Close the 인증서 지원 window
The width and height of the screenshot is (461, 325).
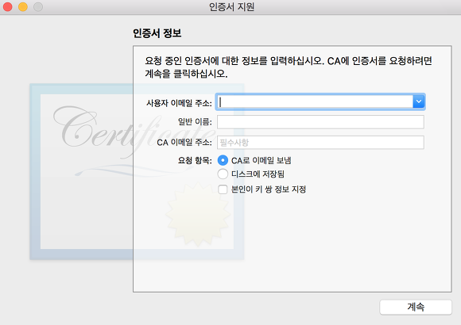8,7
